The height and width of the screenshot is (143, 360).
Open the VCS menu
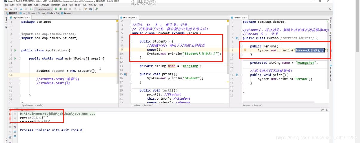(x=84, y=5)
